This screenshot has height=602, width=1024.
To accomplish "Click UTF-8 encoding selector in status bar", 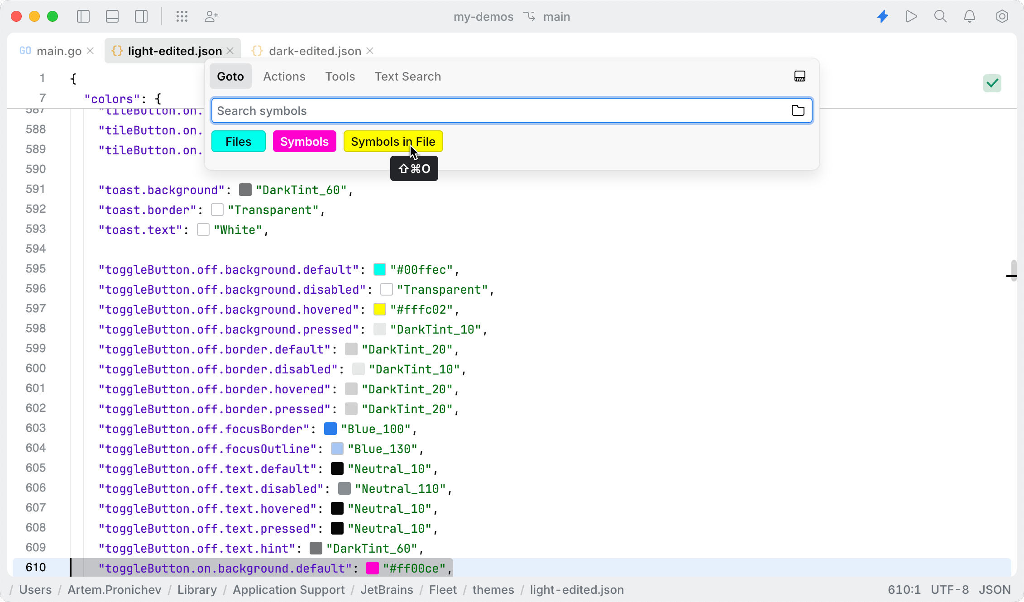I will pyautogui.click(x=949, y=590).
